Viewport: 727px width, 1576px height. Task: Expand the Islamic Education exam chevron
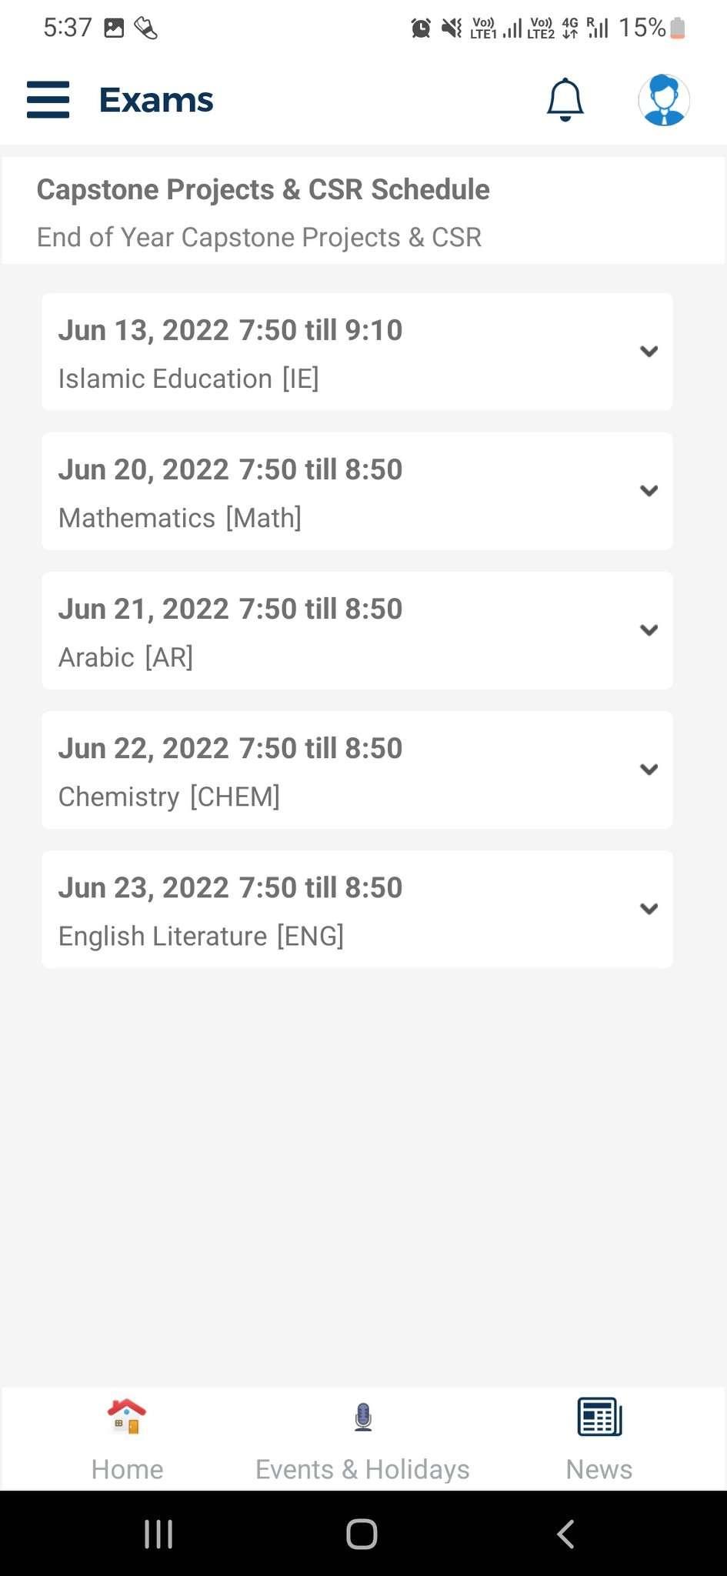(649, 352)
